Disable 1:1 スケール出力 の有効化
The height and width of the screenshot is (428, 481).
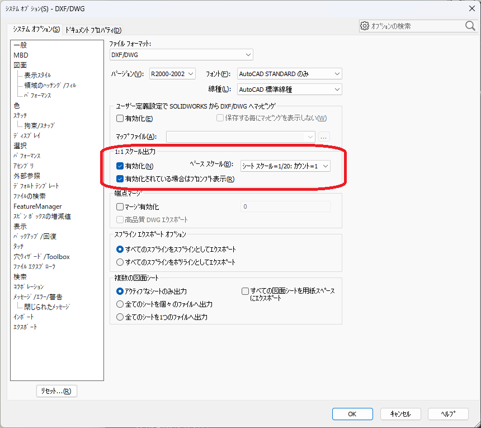[x=120, y=166]
